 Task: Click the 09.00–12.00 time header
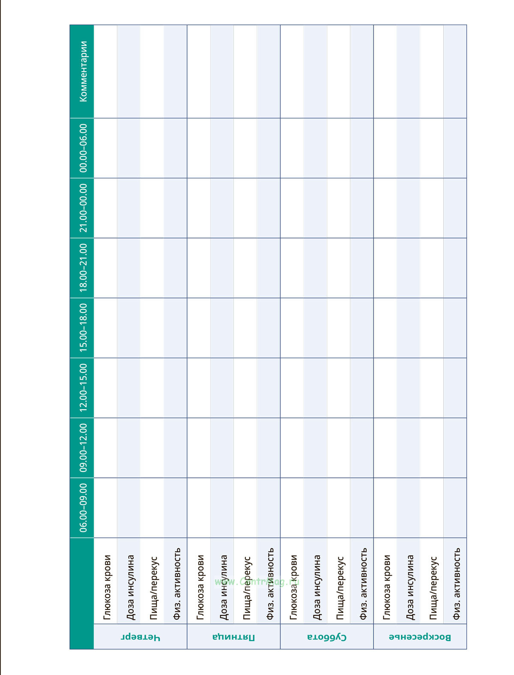pos(83,448)
